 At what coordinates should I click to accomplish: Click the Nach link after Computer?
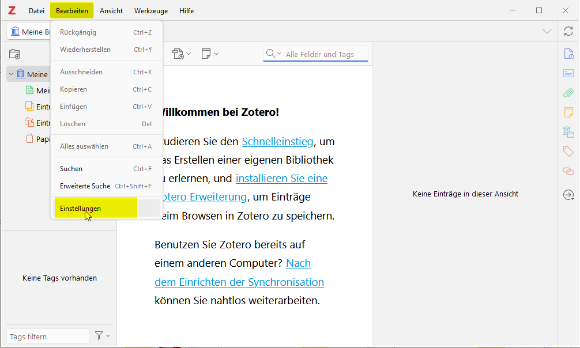(x=298, y=263)
